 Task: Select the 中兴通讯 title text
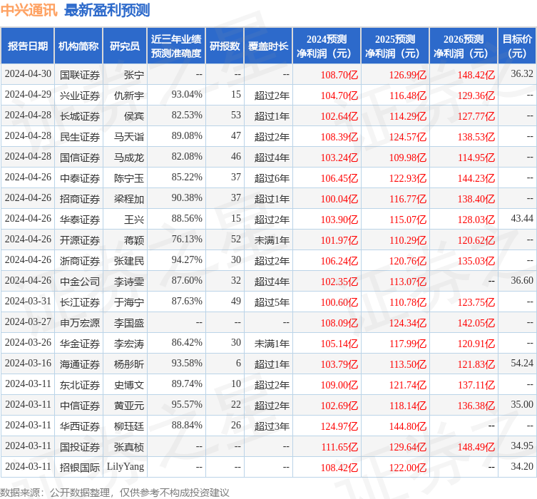(x=29, y=10)
